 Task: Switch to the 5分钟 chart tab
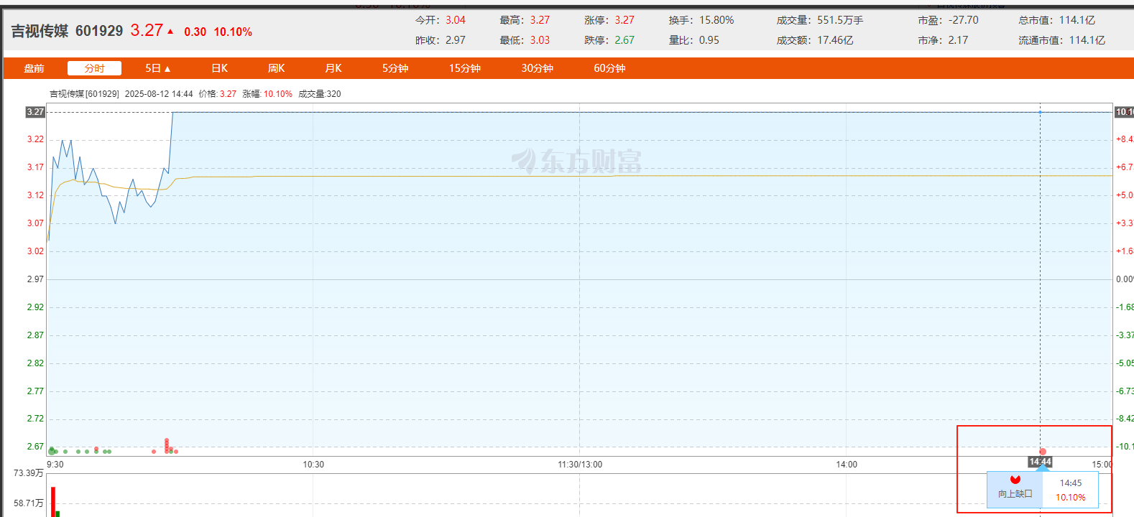(x=395, y=68)
